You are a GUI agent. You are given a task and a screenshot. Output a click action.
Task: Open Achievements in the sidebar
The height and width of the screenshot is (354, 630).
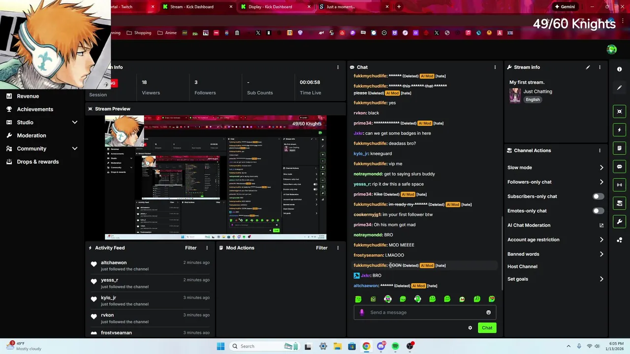pos(34,109)
